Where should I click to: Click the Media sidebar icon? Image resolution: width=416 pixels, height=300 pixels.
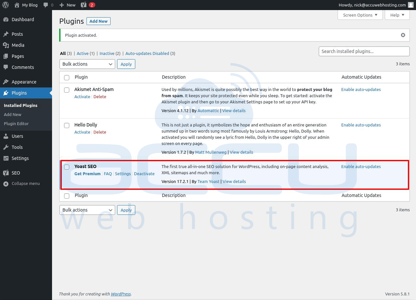(x=6, y=45)
